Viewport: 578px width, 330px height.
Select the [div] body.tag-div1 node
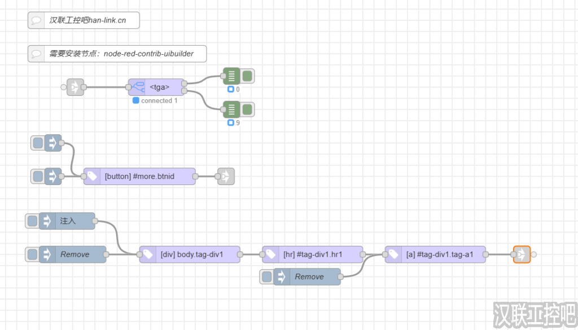tap(190, 254)
